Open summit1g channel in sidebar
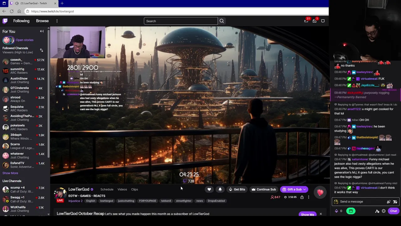The height and width of the screenshot is (226, 401). pos(24,71)
